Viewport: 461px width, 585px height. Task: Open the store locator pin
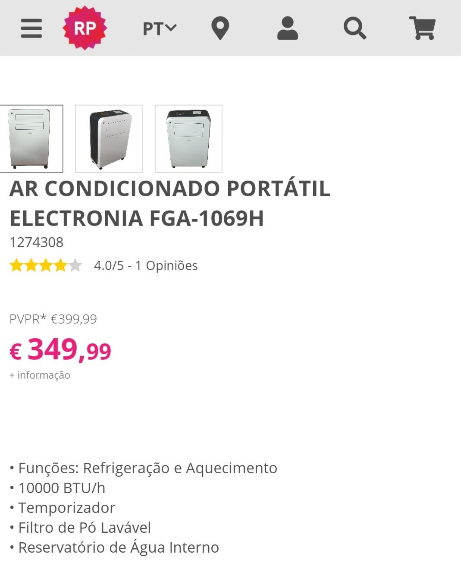[220, 28]
